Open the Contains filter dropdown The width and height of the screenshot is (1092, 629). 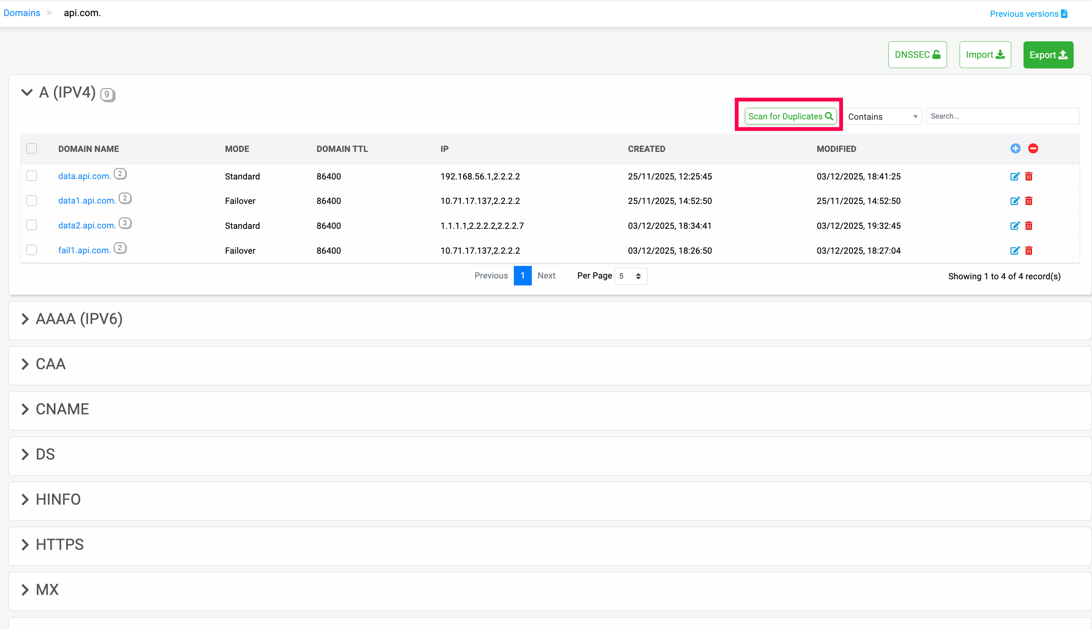(x=882, y=117)
